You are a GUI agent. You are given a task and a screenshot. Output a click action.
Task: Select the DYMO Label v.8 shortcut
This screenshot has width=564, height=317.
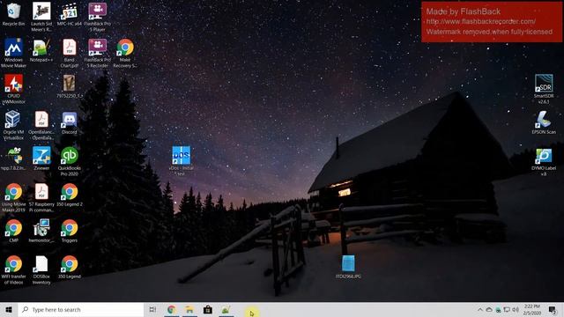tap(544, 161)
